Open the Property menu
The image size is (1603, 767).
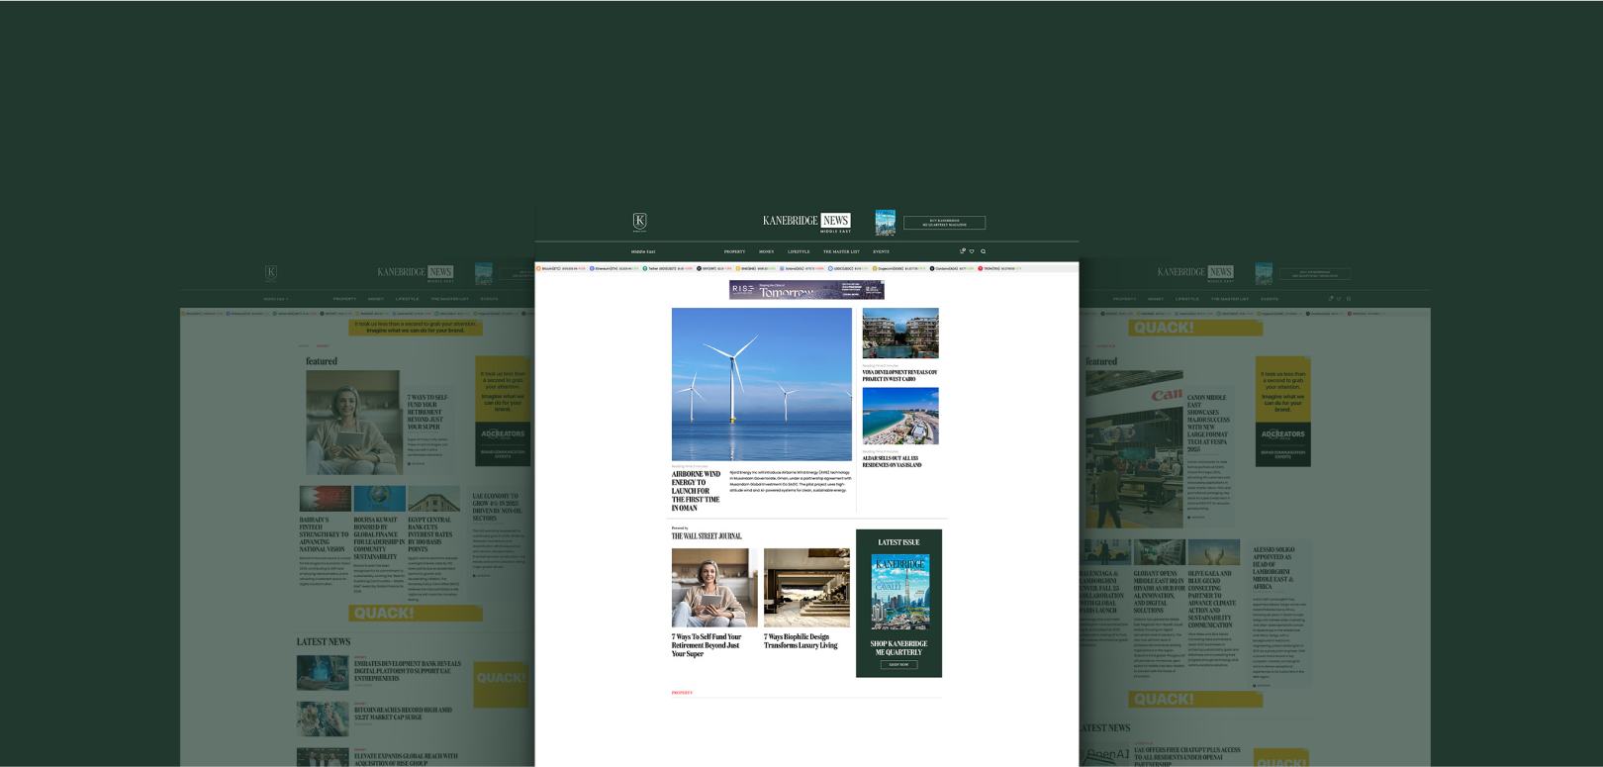(x=734, y=251)
